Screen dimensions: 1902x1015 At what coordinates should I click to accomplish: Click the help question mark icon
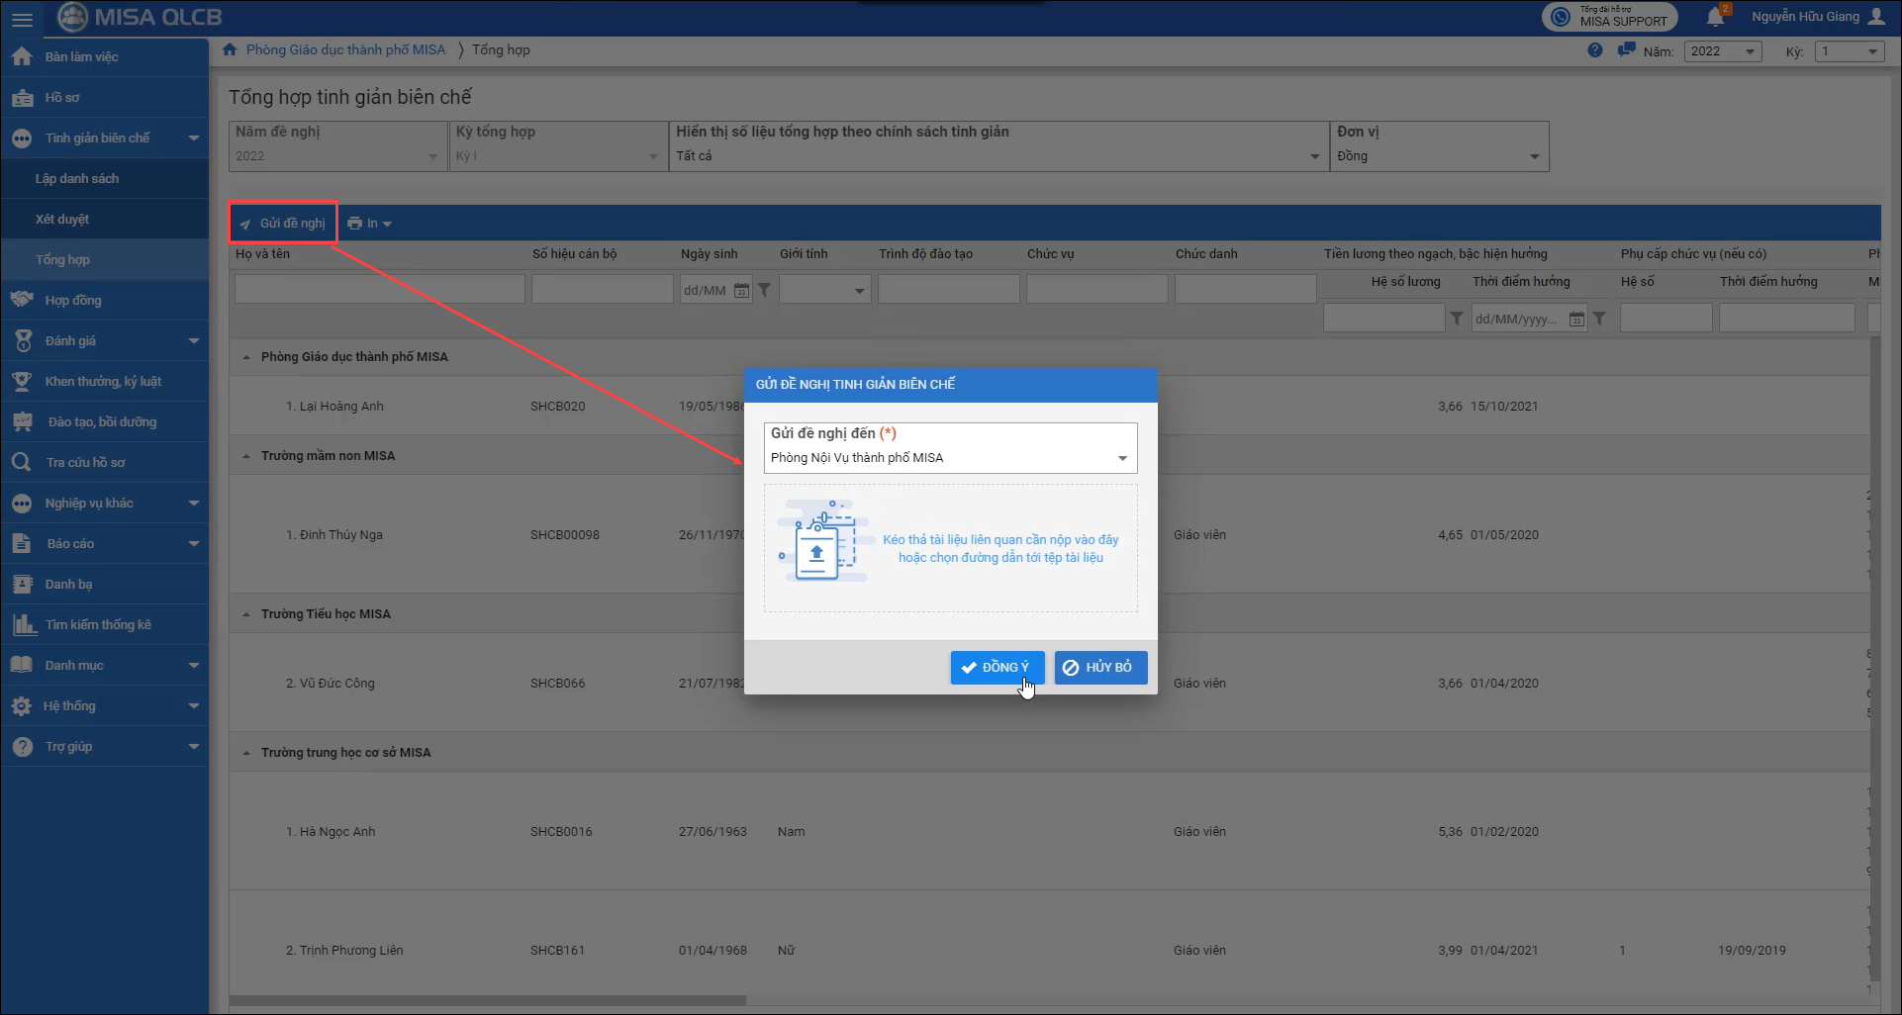pyautogui.click(x=1594, y=50)
